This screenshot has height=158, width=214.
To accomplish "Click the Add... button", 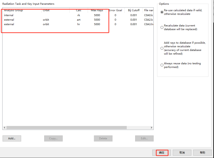I will [x=12, y=138].
